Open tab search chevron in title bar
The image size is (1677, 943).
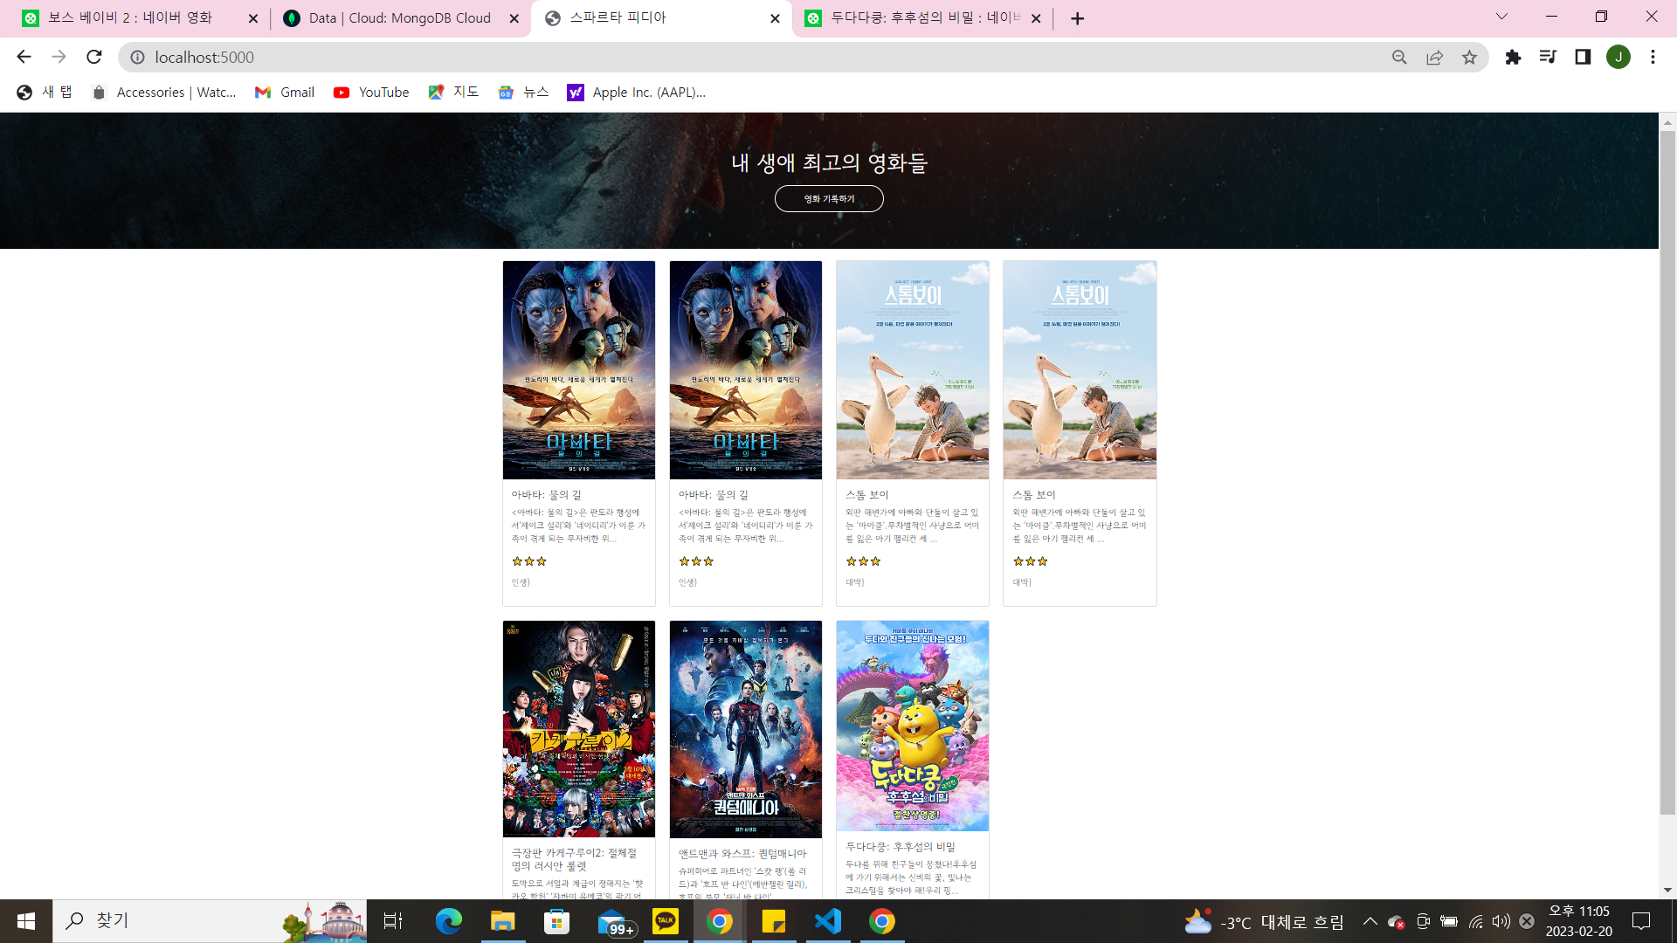pyautogui.click(x=1501, y=17)
